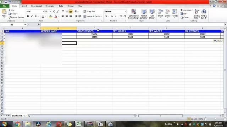Apply the red Font Color
The width and height of the screenshot is (227, 127).
click(56, 16)
